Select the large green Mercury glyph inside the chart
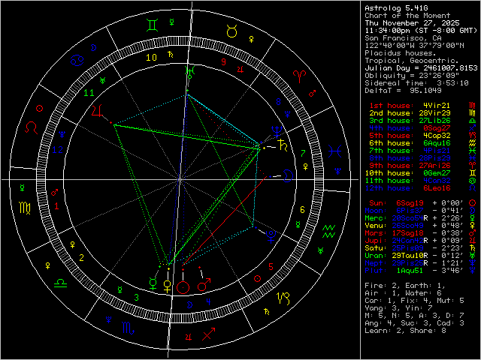Image resolution: width=481 pixels, height=360 pixels. (x=153, y=283)
